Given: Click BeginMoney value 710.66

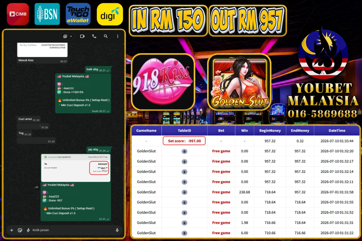Looking at the screenshot, I should coord(270,233).
